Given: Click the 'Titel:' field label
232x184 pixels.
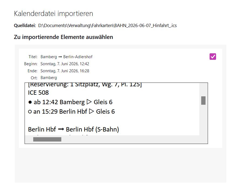Looking at the screenshot, I should (x=33, y=57).
